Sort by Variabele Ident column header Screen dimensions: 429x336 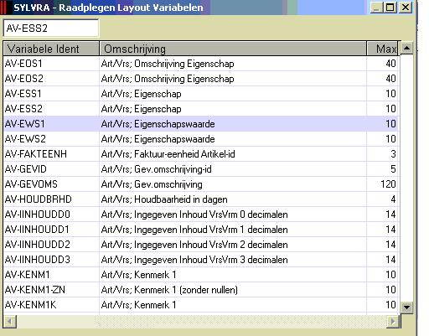[x=51, y=49]
